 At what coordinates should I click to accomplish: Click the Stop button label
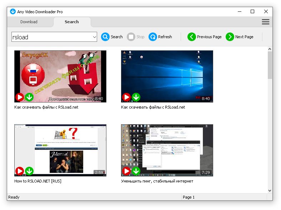point(140,37)
